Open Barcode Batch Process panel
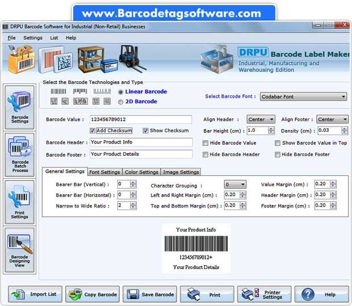This screenshot has width=352, height=306. tap(19, 154)
